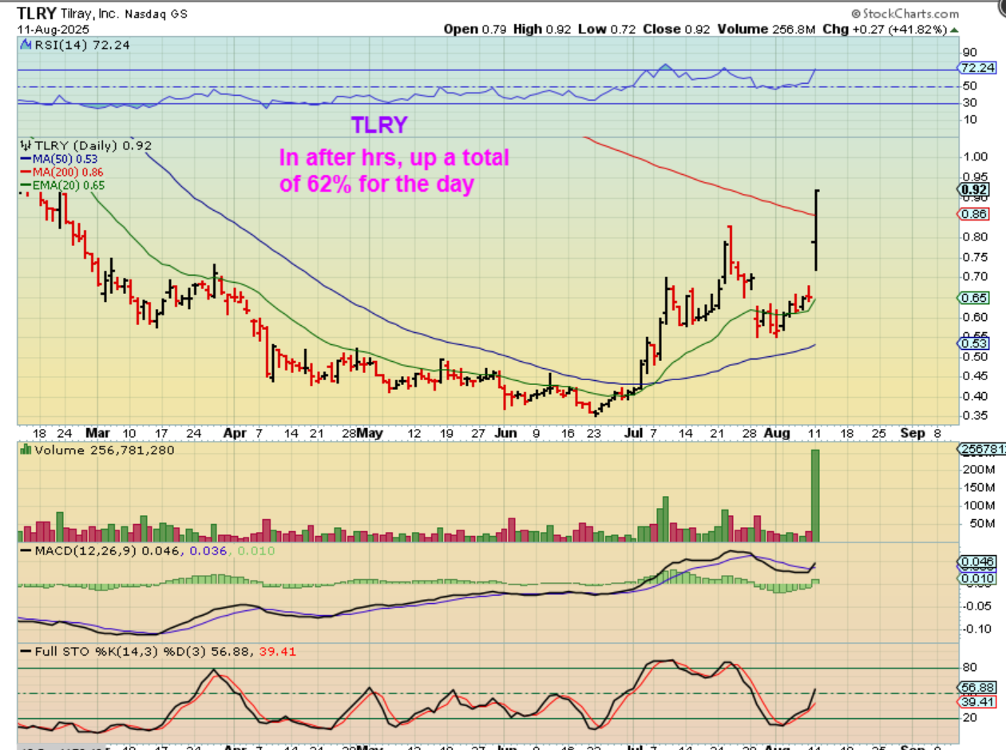The image size is (1006, 750).
Task: Click the 1.00 price axis label
Action: pos(975,157)
